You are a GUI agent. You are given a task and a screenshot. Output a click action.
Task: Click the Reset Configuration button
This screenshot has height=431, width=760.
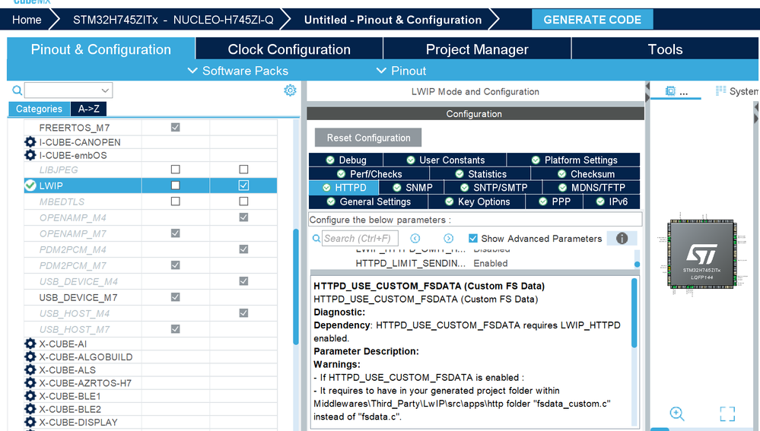pos(368,138)
